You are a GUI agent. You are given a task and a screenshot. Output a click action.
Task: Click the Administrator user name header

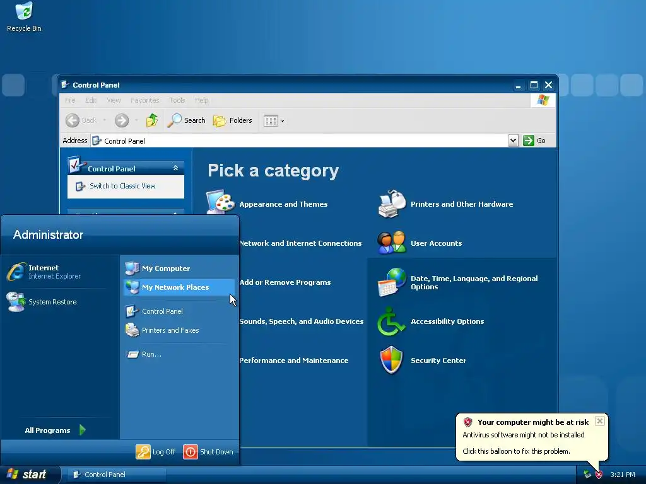coord(48,234)
